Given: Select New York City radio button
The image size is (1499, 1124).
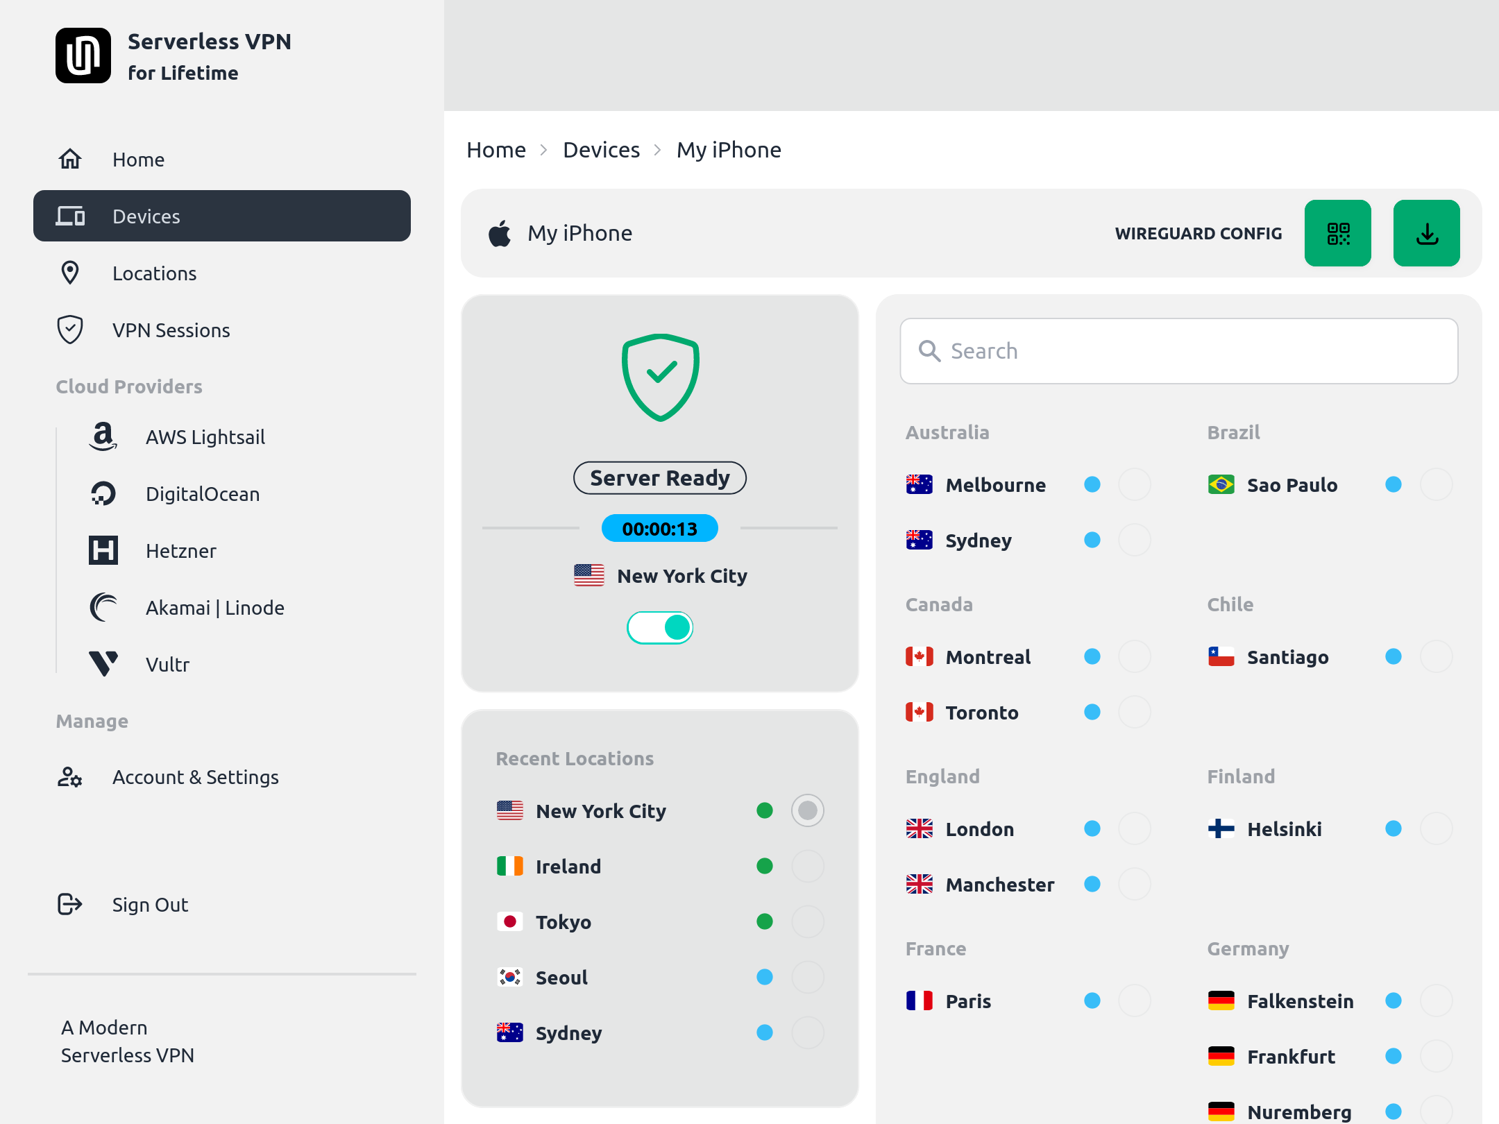Looking at the screenshot, I should point(807,810).
